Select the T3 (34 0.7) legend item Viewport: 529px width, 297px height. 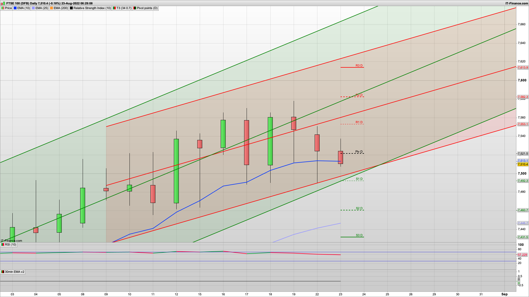122,8
